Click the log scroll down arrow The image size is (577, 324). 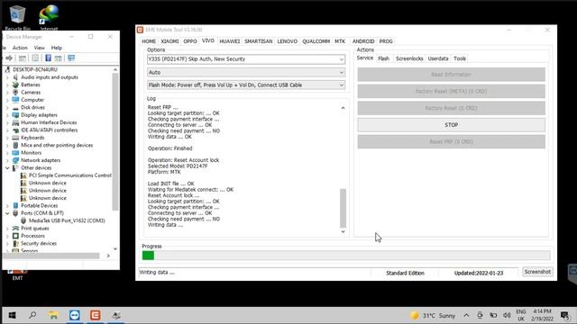(343, 231)
